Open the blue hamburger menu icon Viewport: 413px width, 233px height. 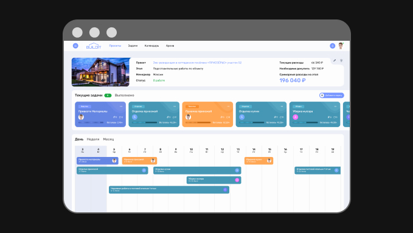click(75, 46)
